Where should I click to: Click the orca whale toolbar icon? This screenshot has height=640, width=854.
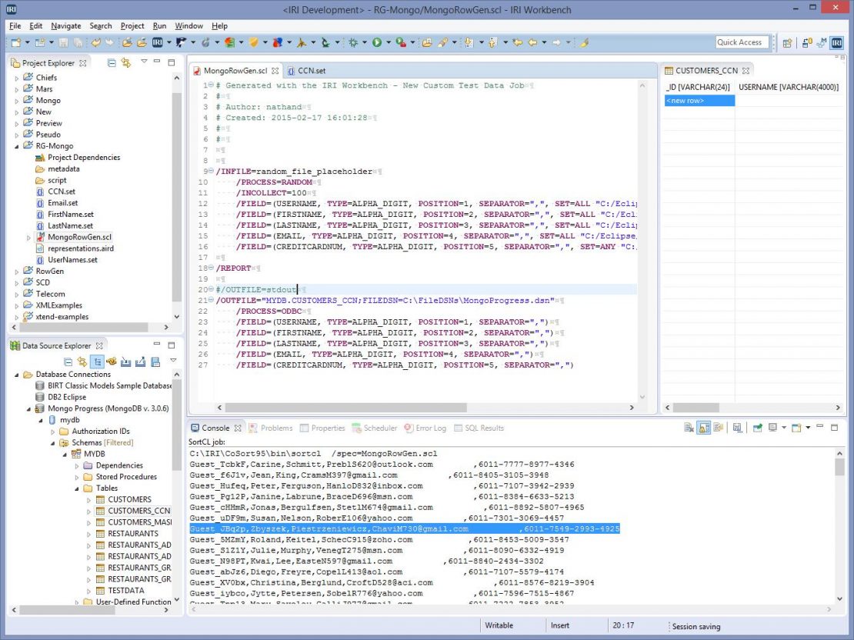[x=182, y=42]
